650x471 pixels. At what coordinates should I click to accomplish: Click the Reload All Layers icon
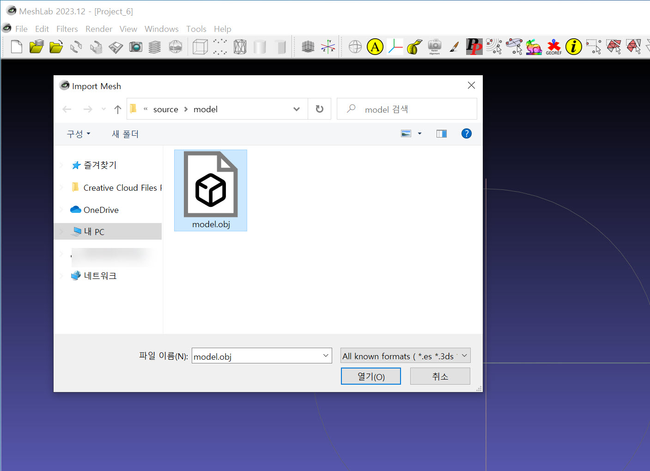coord(96,47)
